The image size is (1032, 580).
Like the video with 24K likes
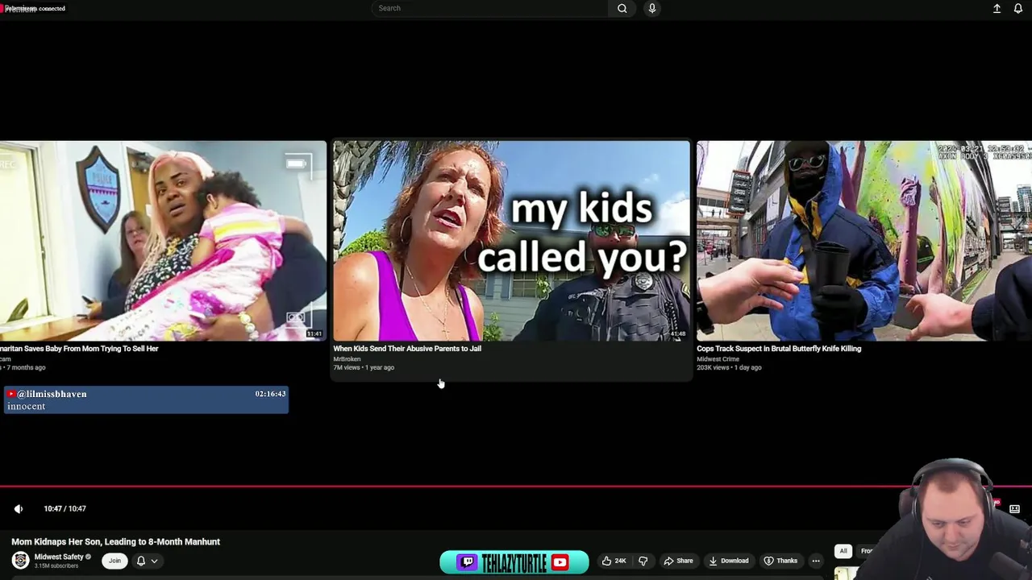point(614,561)
